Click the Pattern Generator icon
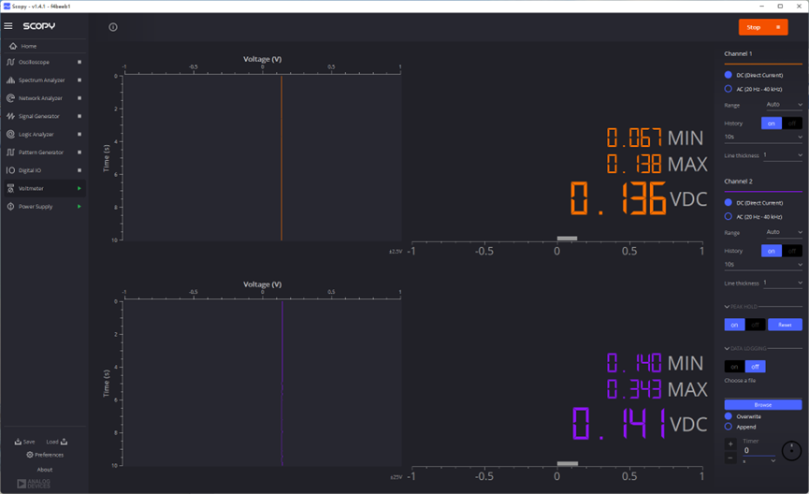 pyautogui.click(x=10, y=153)
